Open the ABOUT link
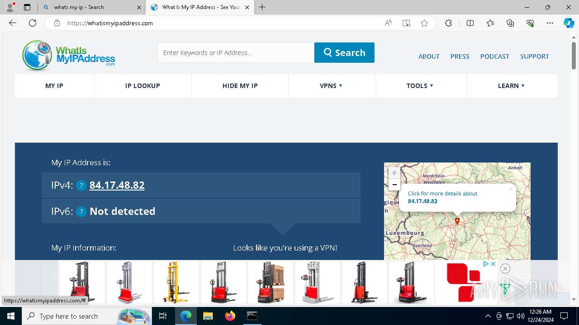 click(x=429, y=56)
